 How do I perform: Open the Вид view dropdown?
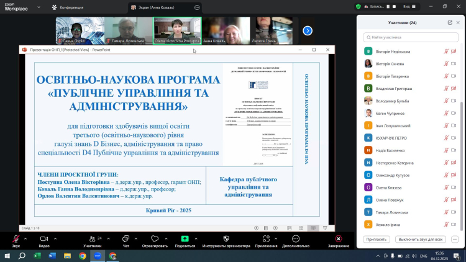point(414,7)
